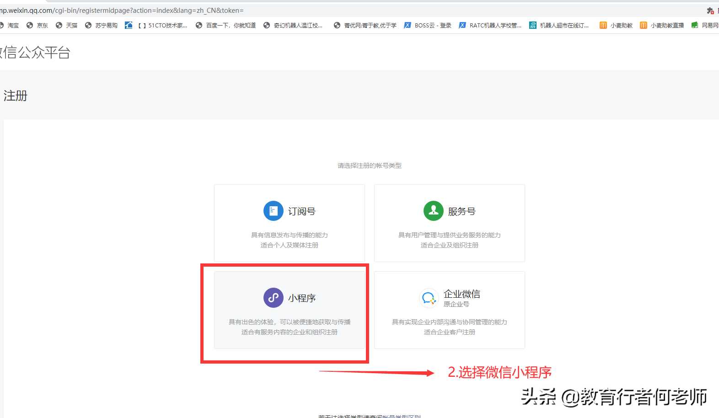Screen dimensions: 719x418
Task: Click text 具有信息发布与传播的能力
Action: pyautogui.click(x=290, y=235)
